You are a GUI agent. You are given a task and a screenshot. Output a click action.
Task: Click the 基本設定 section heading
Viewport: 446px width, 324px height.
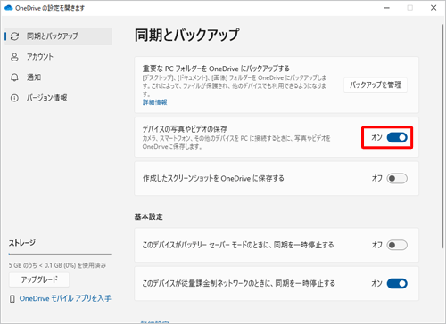(x=148, y=217)
